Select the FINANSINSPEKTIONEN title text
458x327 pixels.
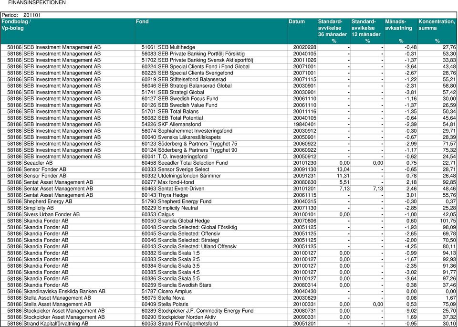click(x=37, y=3)
